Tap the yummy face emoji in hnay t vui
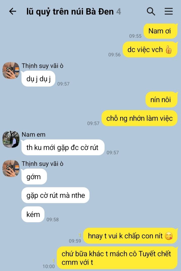The image size is (181, 271). click(169, 236)
